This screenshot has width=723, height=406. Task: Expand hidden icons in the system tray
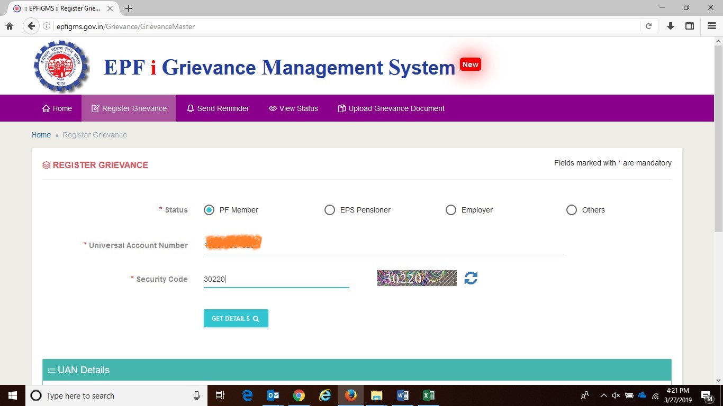point(603,395)
